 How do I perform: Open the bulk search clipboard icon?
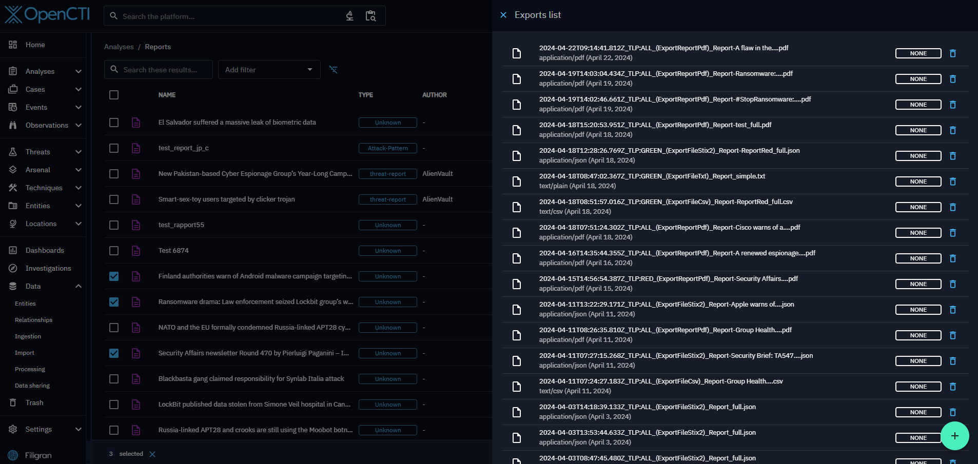click(x=370, y=16)
